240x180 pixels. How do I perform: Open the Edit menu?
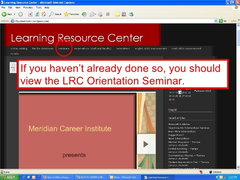pos(10,8)
